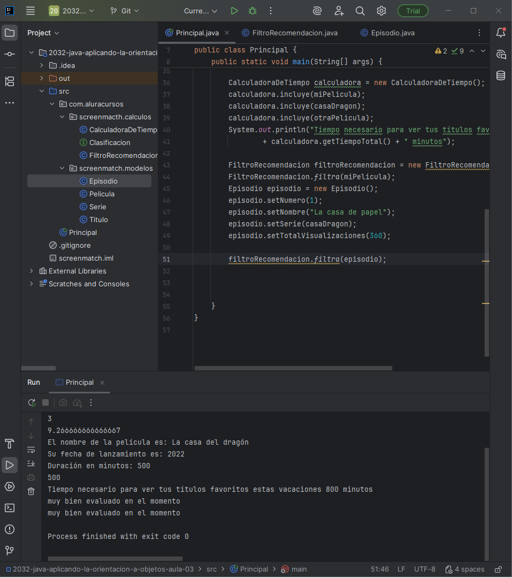Open the Services tool window
This screenshot has height=578, width=512.
coord(10,486)
